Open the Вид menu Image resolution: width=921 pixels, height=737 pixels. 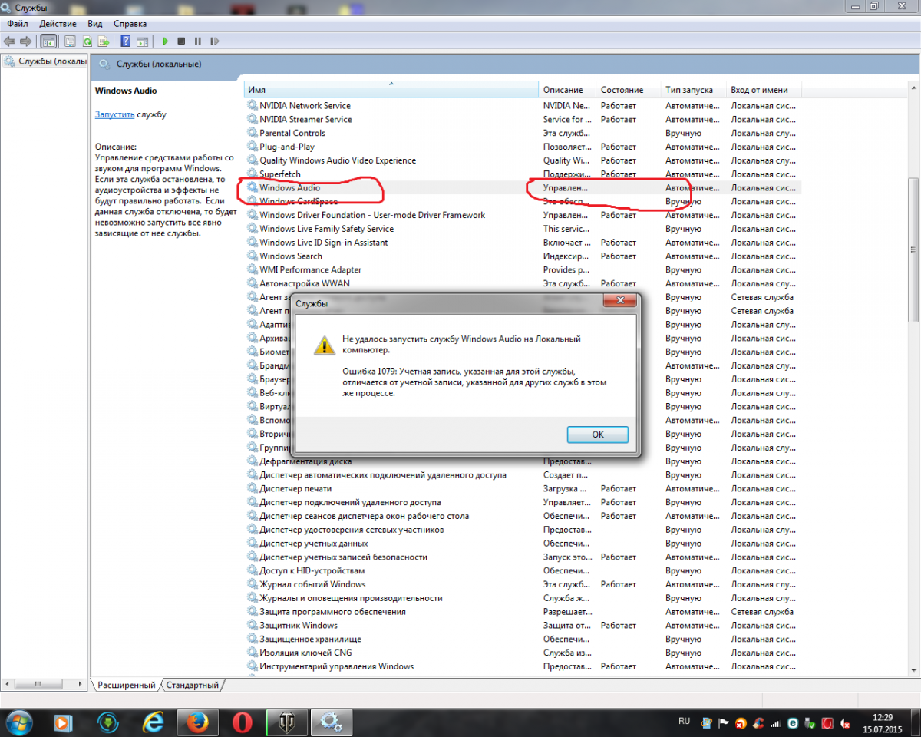point(95,24)
